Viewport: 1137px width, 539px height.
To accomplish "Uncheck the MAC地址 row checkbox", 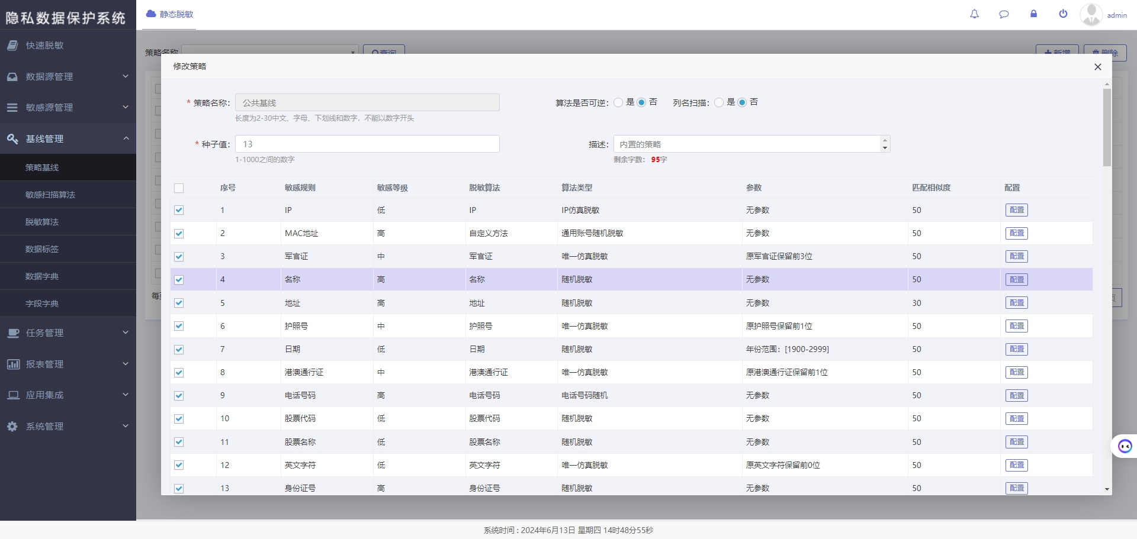I will point(179,234).
